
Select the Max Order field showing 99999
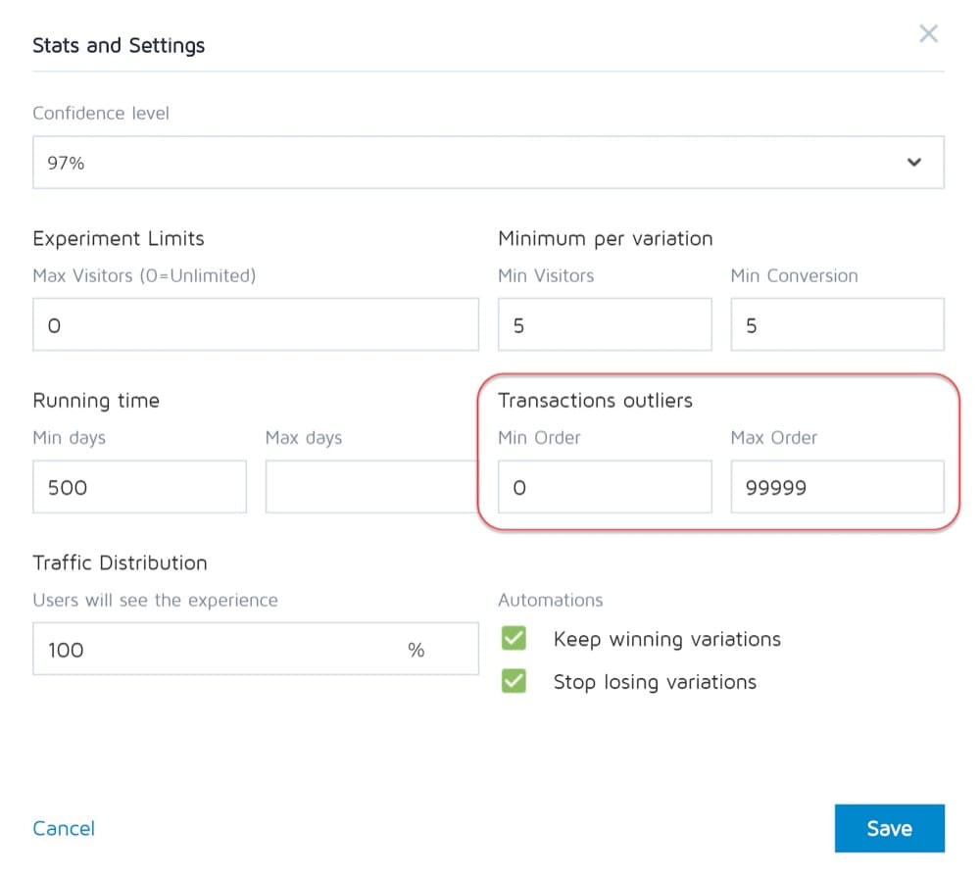(x=837, y=487)
